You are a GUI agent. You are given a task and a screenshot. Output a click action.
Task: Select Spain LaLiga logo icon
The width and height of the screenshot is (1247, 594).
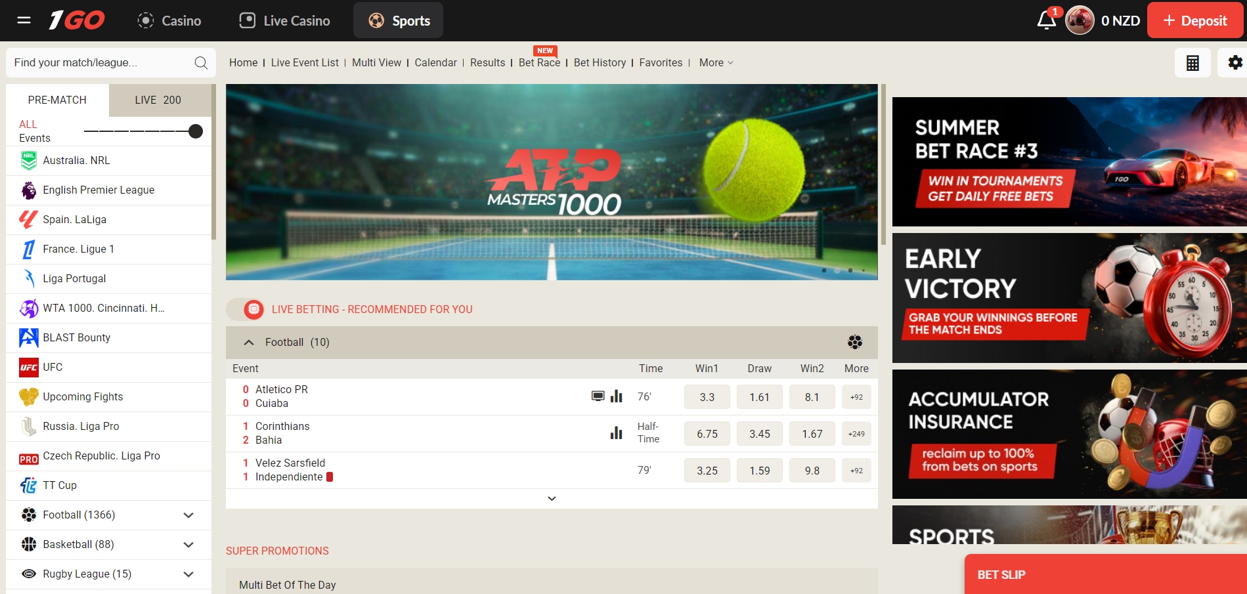[x=29, y=220]
